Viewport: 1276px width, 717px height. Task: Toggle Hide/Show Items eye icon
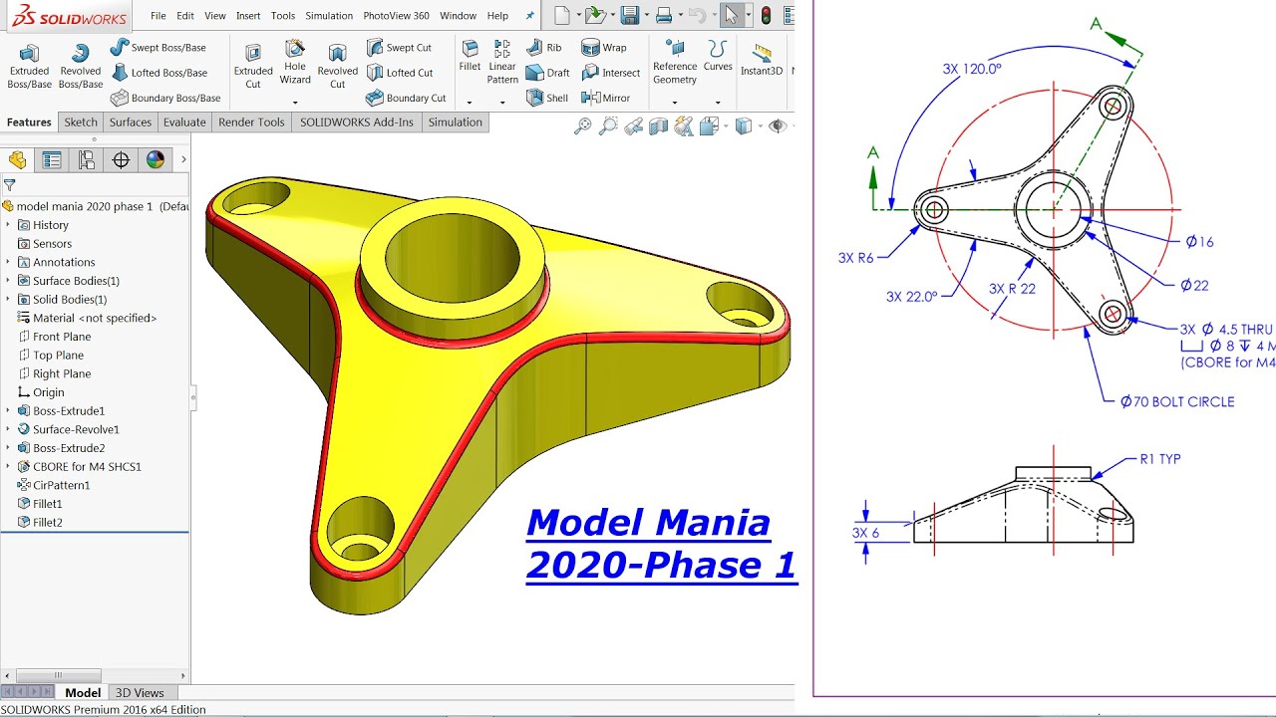click(x=777, y=126)
